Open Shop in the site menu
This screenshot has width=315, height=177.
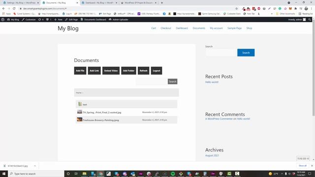tap(249, 28)
